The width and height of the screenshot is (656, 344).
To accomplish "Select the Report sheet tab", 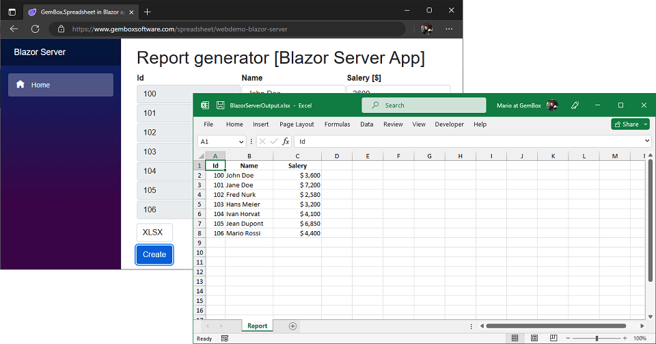I will coord(257,326).
